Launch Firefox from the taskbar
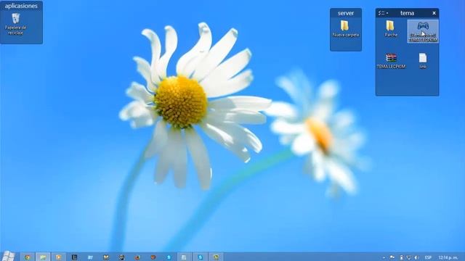This screenshot has width=465, height=261. coord(137,257)
